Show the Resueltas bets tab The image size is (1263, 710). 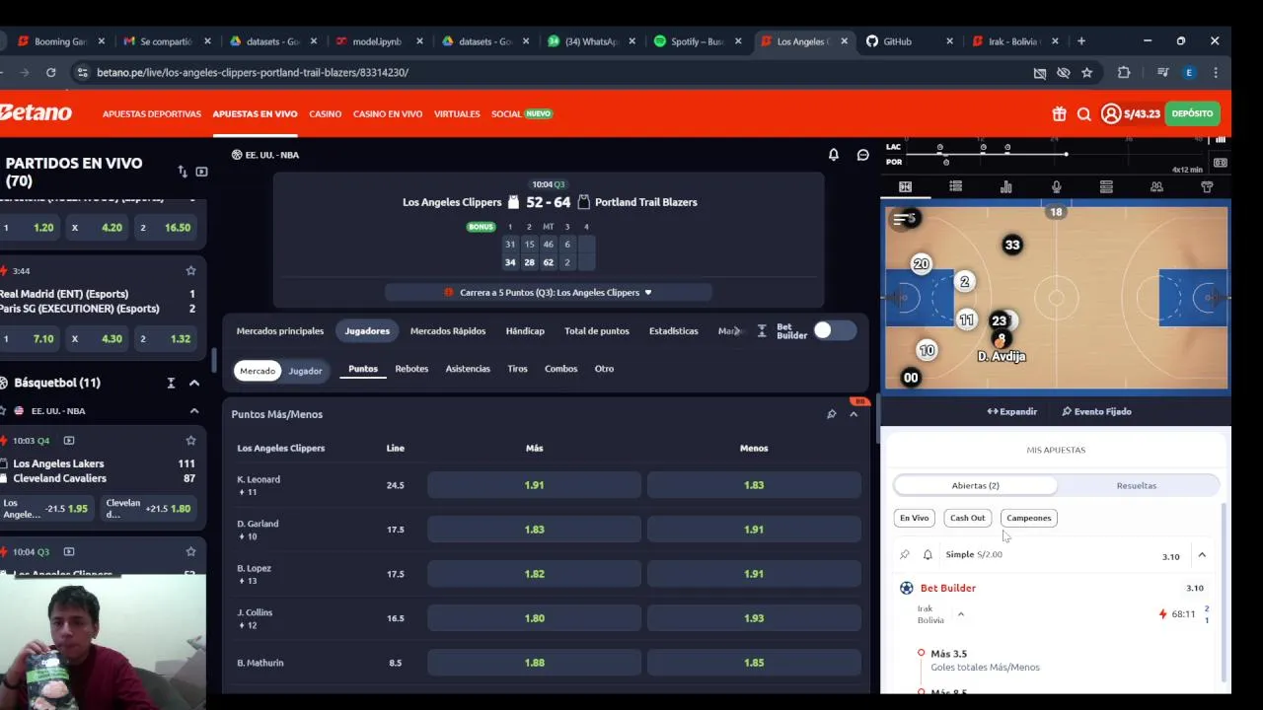(1137, 485)
